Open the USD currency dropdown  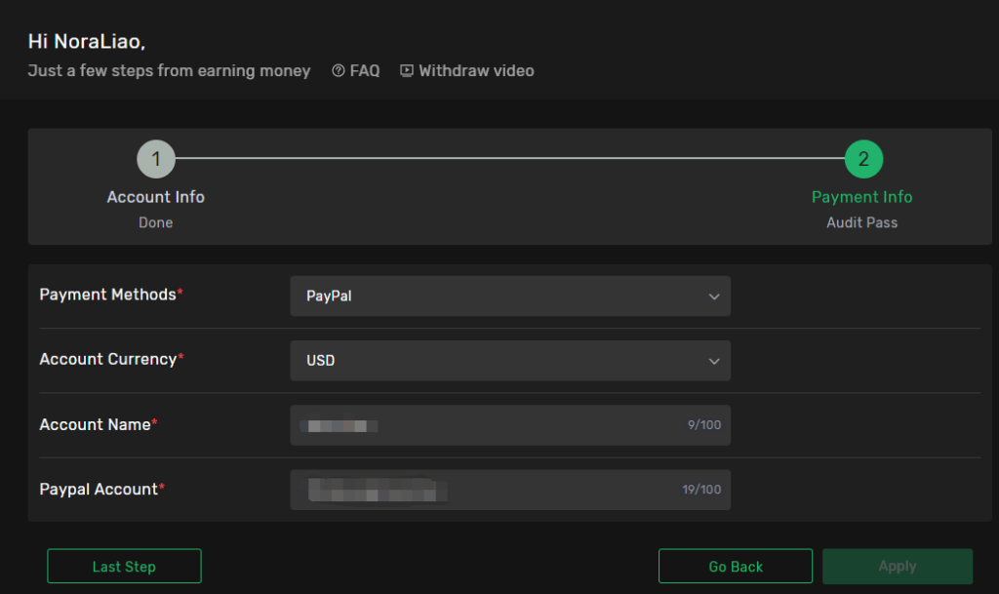(x=510, y=361)
